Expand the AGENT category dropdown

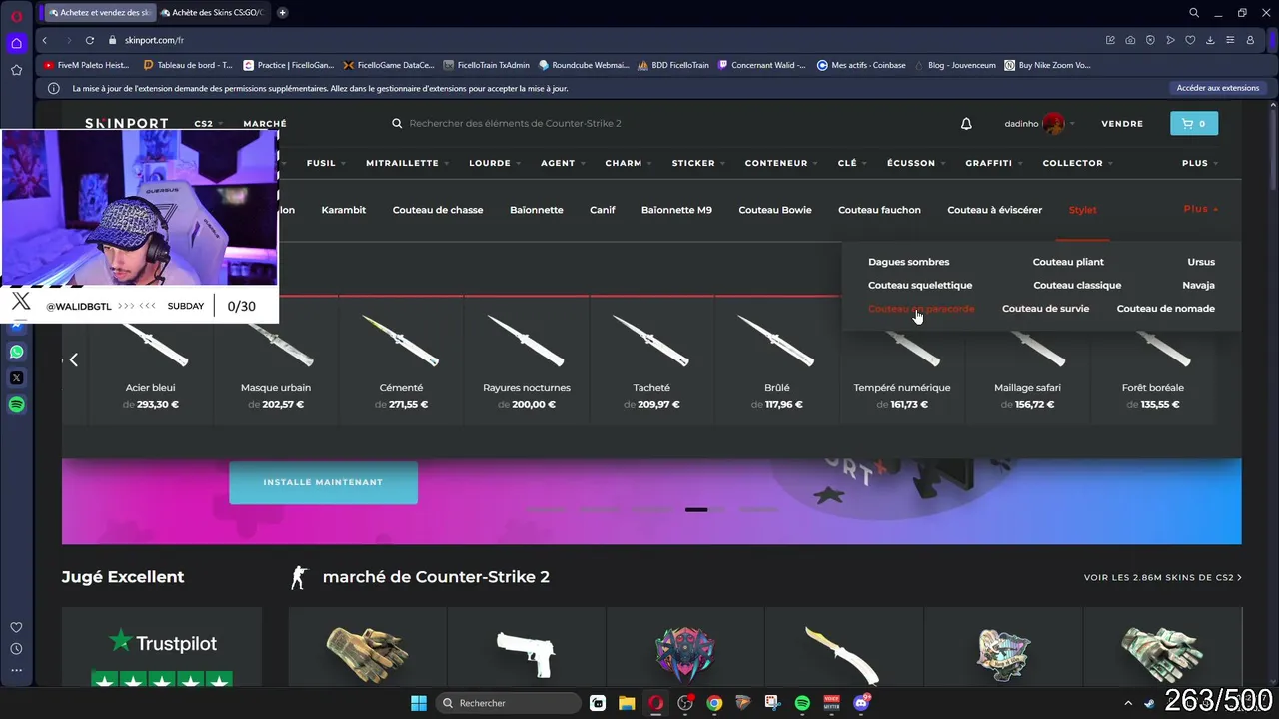[x=562, y=163]
